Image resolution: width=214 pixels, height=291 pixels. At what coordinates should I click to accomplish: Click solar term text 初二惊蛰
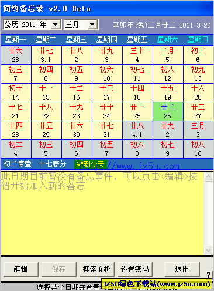18,164
